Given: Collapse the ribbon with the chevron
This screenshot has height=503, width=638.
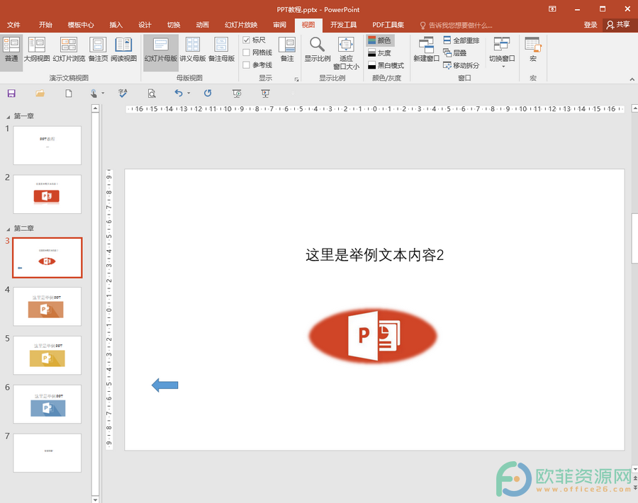Looking at the screenshot, I should tap(632, 79).
